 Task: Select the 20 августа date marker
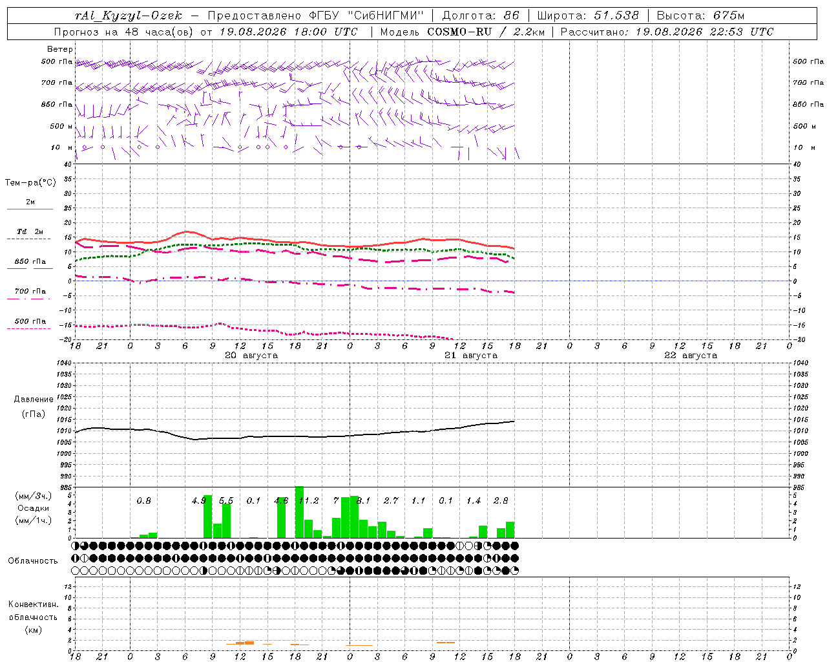pyautogui.click(x=251, y=356)
